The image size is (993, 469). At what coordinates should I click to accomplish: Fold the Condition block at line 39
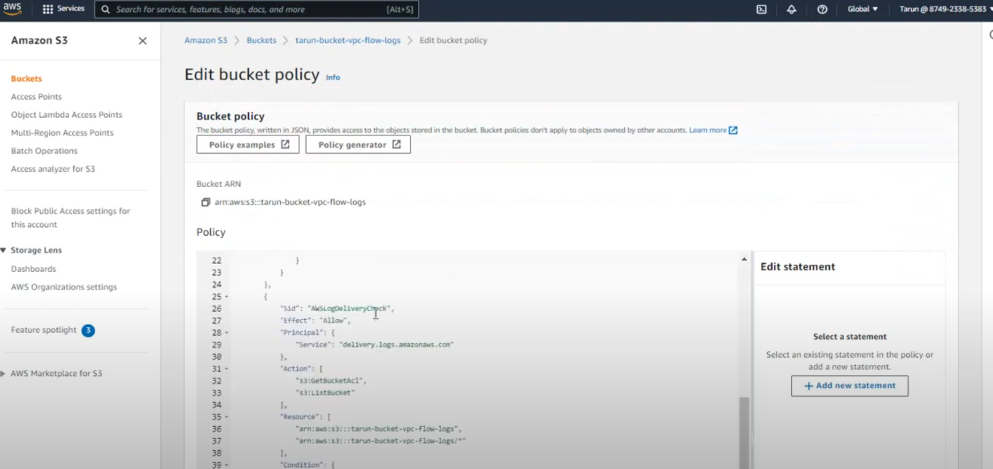coord(227,465)
